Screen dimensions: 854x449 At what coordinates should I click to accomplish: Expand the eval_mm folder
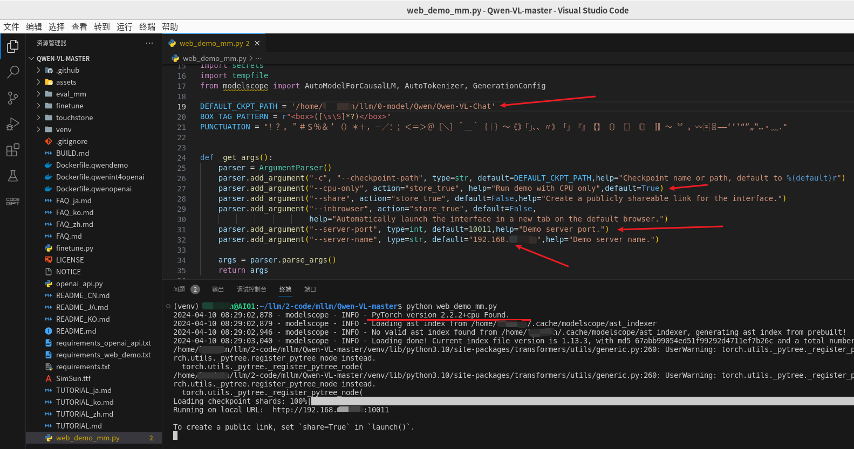38,94
